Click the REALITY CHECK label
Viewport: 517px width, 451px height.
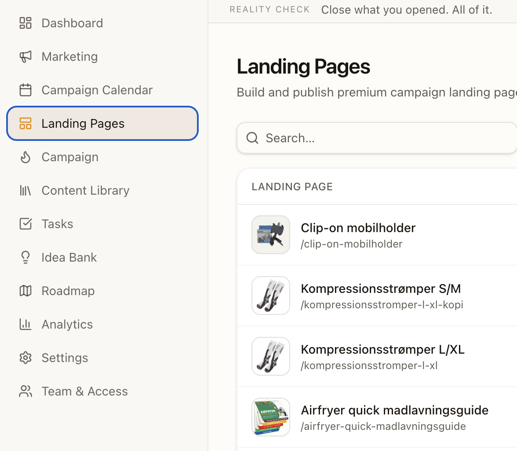pyautogui.click(x=270, y=10)
